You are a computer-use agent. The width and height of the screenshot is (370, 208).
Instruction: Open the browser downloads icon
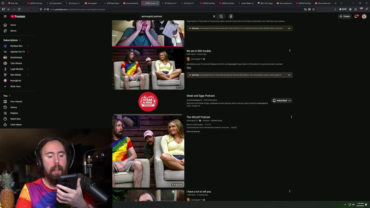pos(335,9)
